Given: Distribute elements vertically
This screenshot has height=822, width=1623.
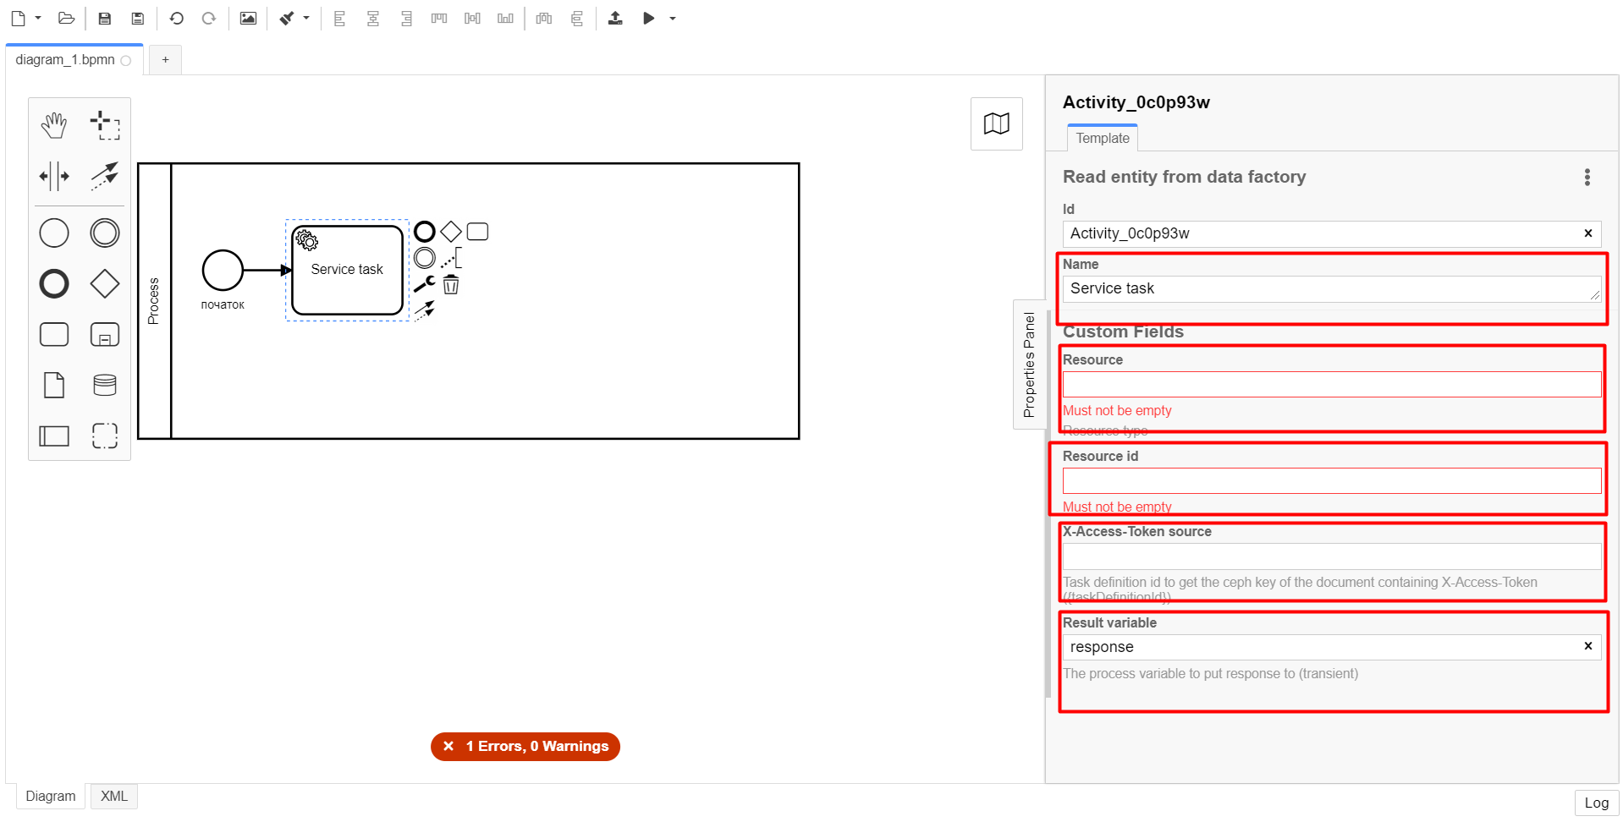Looking at the screenshot, I should pos(577,18).
